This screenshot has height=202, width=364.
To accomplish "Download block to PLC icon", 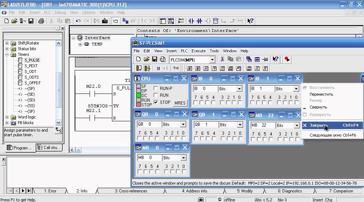I will click(x=105, y=21).
